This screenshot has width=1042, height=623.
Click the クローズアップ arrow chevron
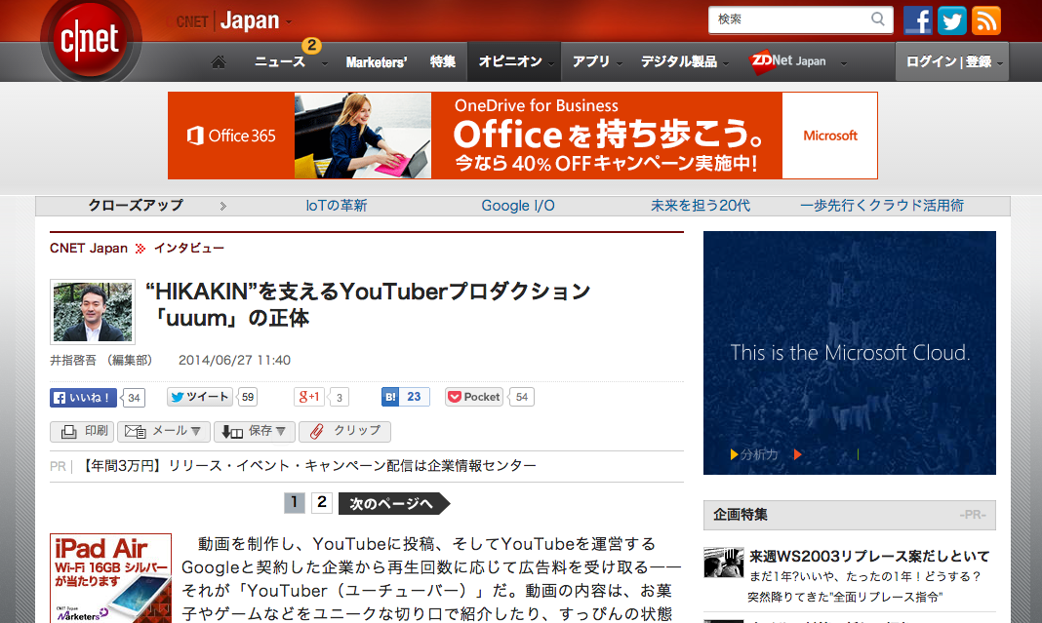pos(223,207)
